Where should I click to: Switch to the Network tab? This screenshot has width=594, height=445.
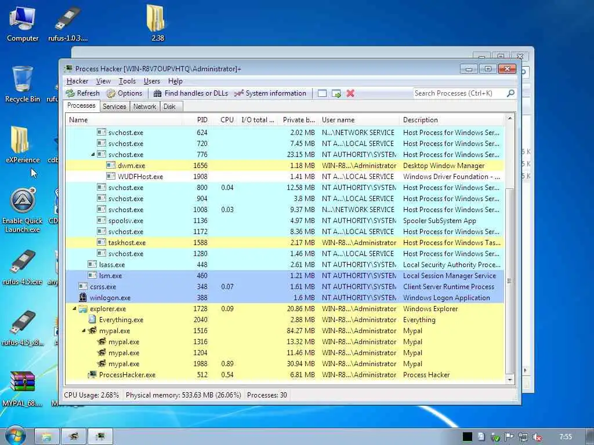point(144,107)
